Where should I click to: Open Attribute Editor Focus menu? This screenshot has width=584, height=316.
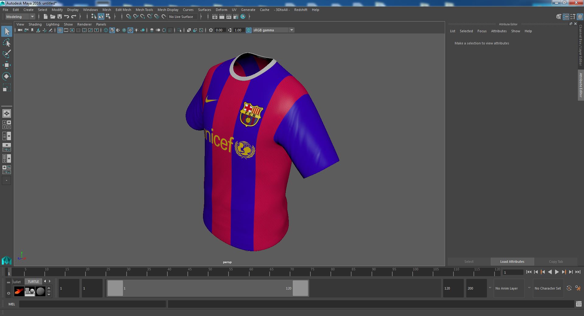(x=482, y=31)
